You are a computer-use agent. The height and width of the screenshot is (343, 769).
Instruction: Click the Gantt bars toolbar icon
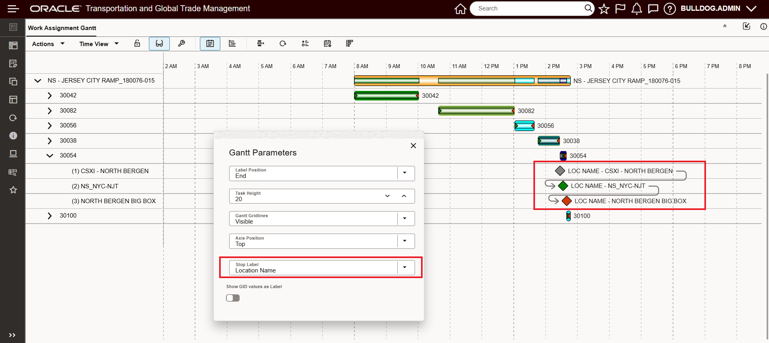click(350, 43)
